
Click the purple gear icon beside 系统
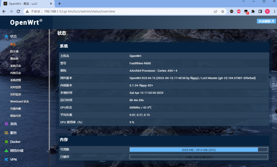pos(6,124)
